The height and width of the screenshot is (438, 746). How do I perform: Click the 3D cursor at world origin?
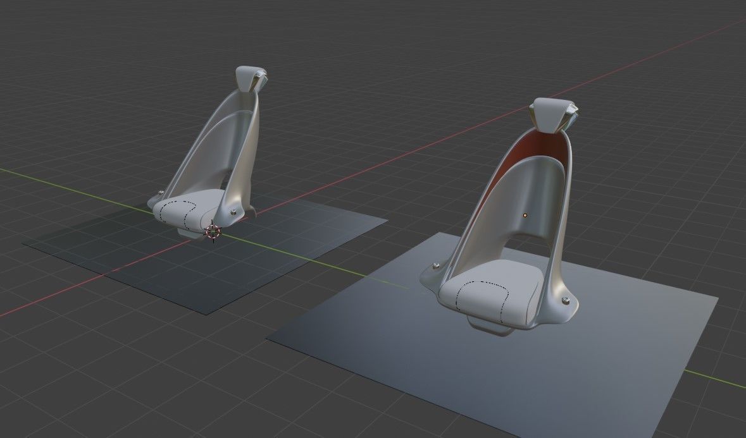(x=213, y=232)
